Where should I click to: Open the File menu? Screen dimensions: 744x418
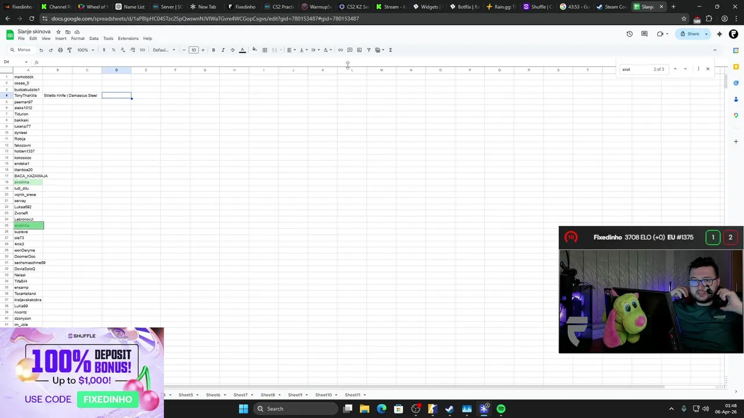tap(21, 38)
